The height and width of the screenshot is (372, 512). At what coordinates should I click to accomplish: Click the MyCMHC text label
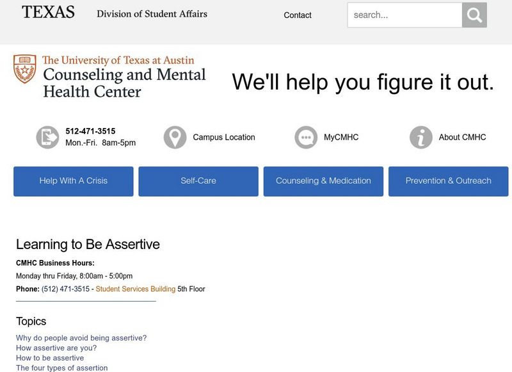(340, 136)
